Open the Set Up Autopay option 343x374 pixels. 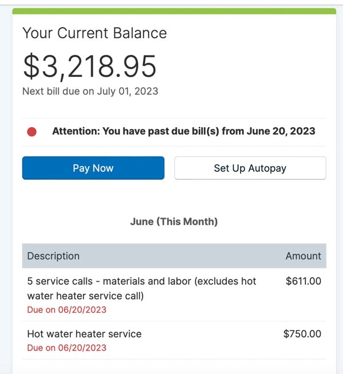[x=250, y=168]
